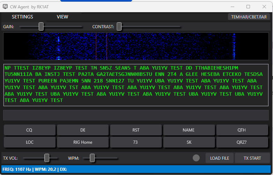Send 73 macro
Viewport: 273px width, 175px height.
point(136,142)
